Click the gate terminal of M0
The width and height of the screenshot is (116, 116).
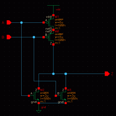(44, 37)
